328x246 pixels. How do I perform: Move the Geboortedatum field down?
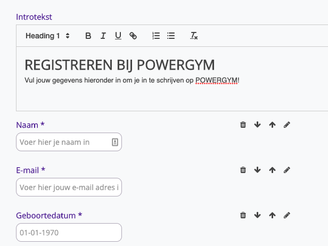[x=258, y=215]
